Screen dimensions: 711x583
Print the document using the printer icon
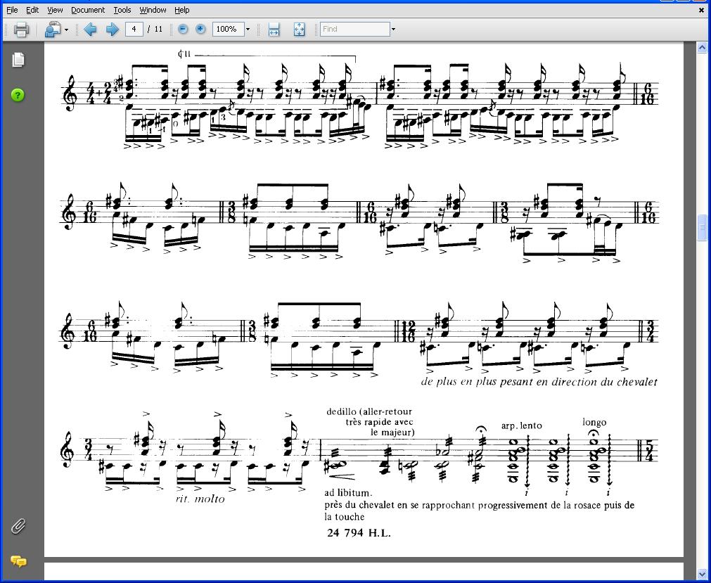pyautogui.click(x=21, y=30)
